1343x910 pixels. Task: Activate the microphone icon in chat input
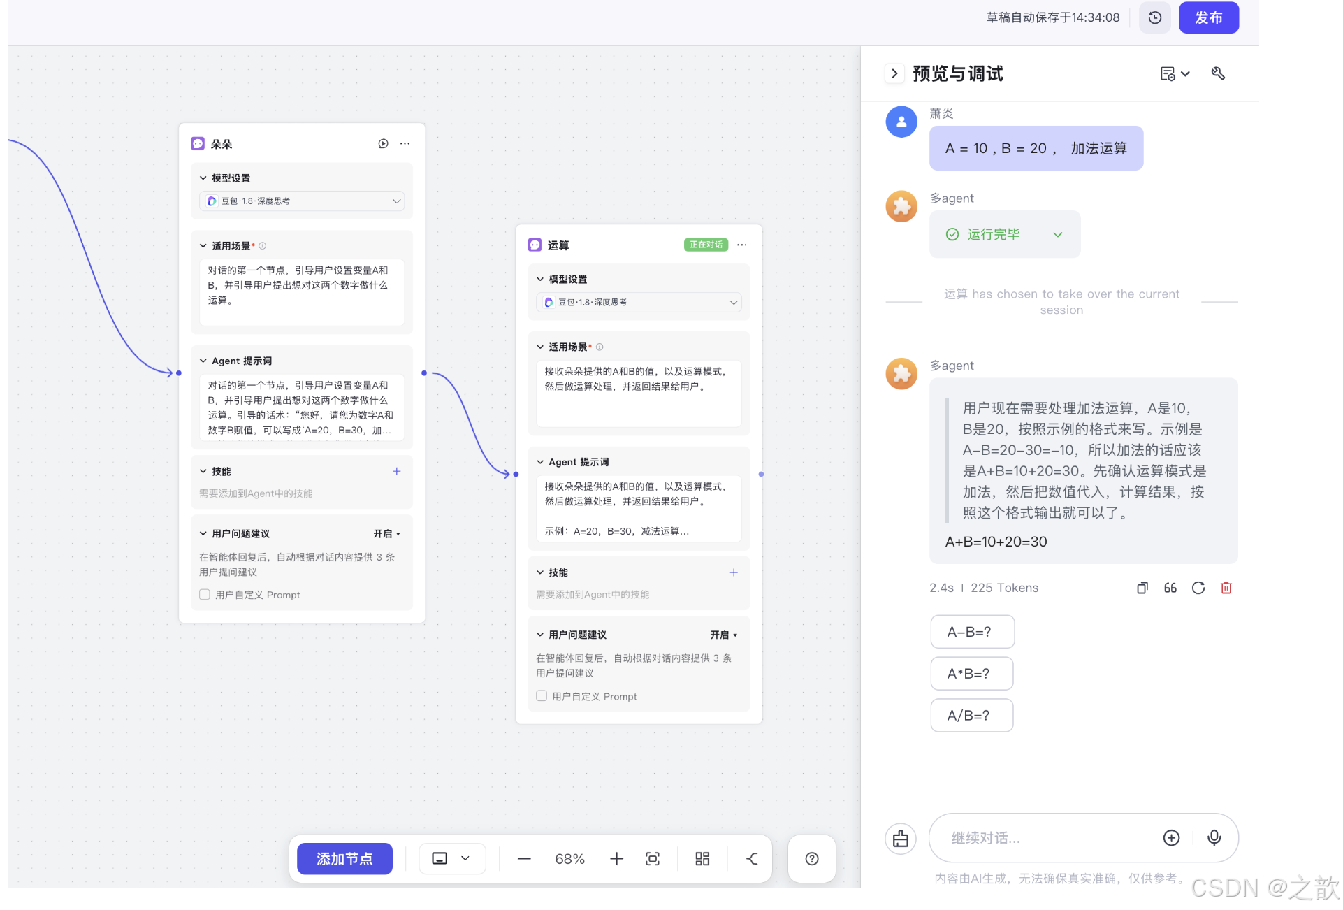pos(1214,837)
